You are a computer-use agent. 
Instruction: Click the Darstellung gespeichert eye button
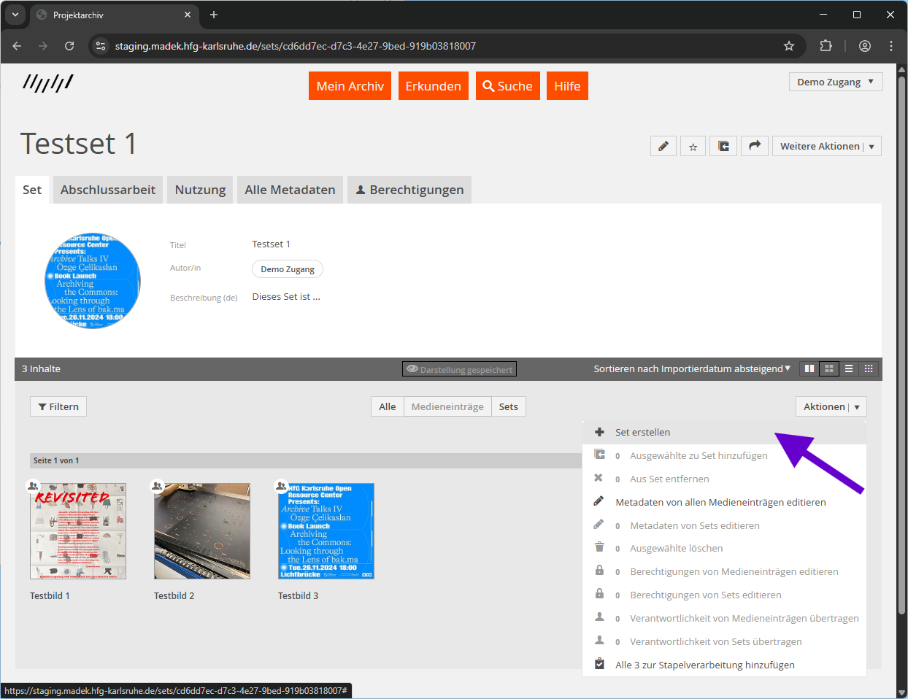[459, 369]
